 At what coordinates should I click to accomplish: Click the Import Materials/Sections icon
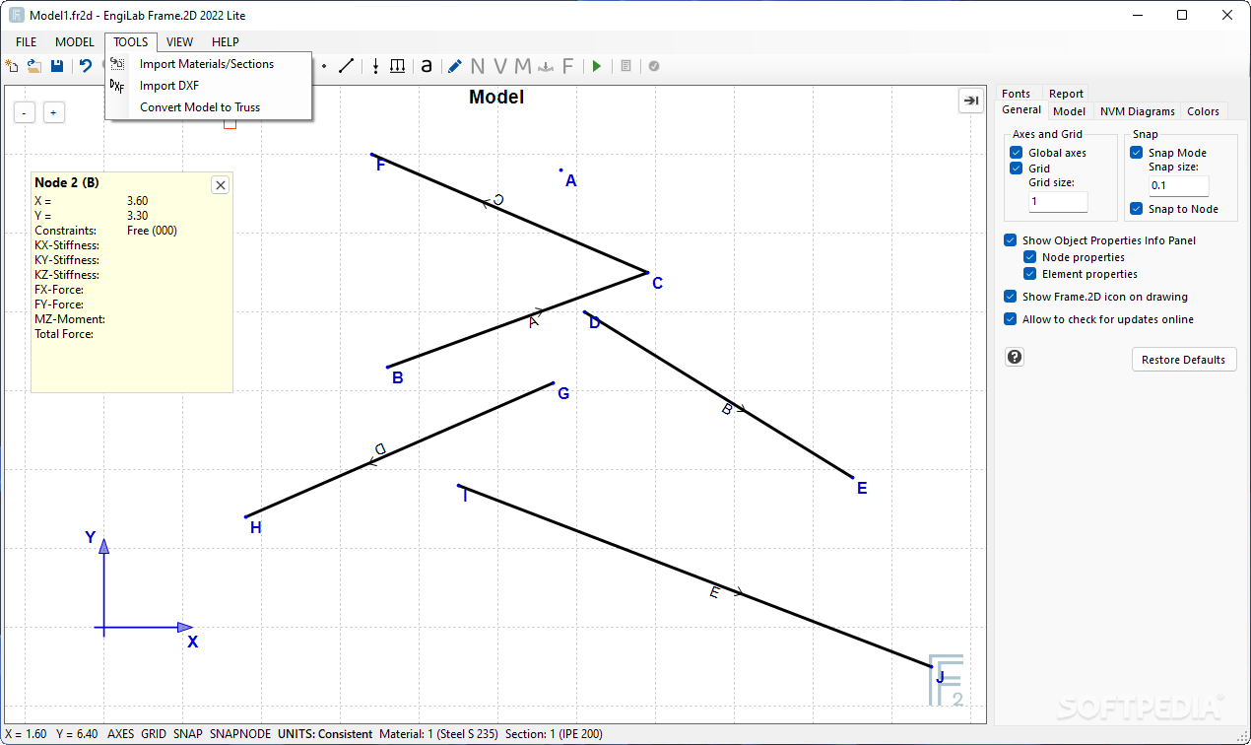point(117,64)
